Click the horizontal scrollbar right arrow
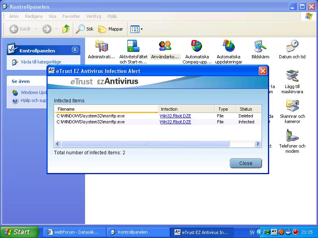Image resolution: width=318 pixels, height=238 pixels. point(258,144)
